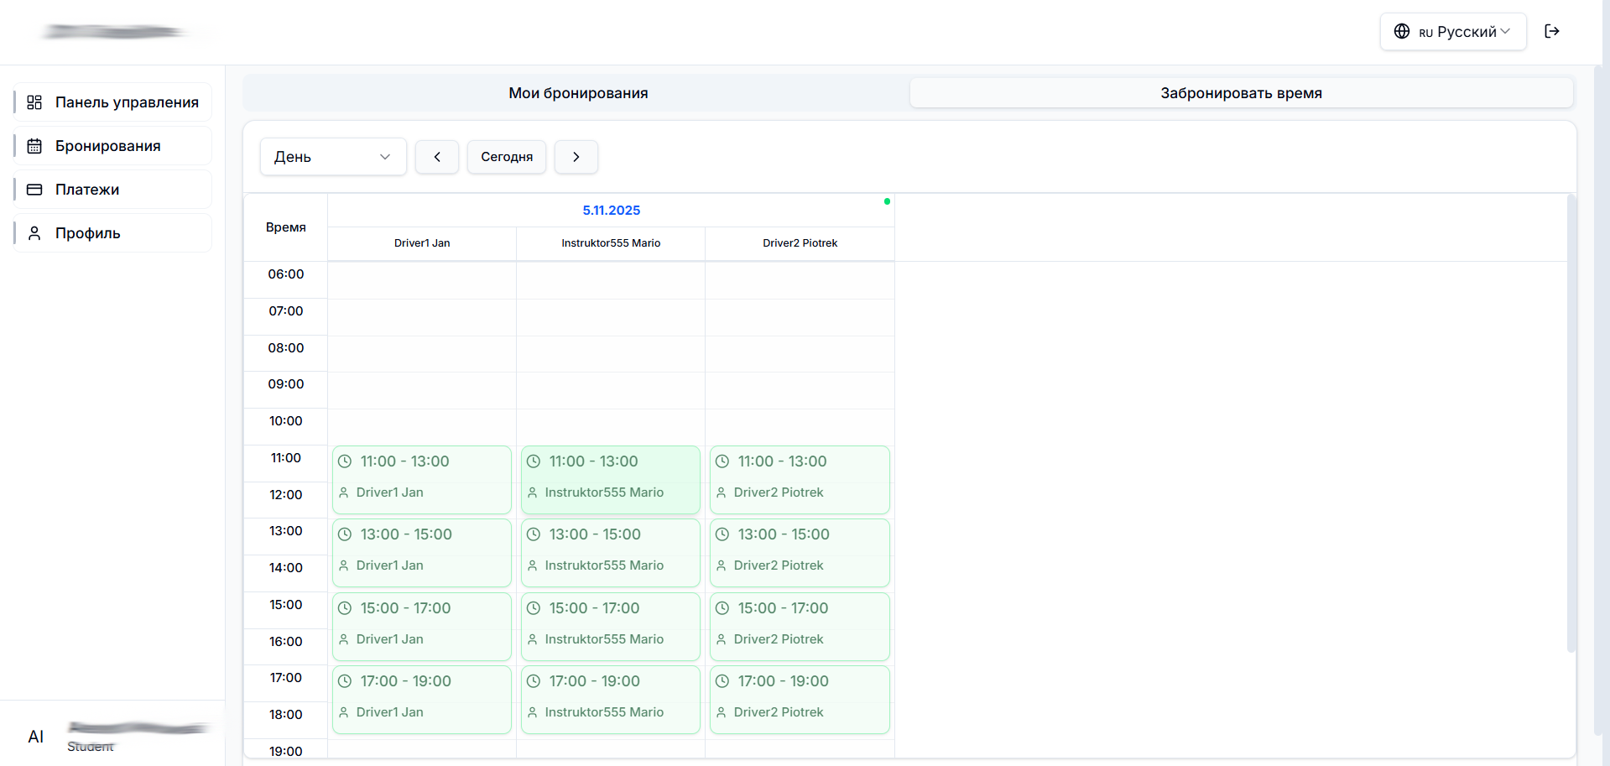
Task: Switch to Мои бронирования tab
Action: (578, 93)
